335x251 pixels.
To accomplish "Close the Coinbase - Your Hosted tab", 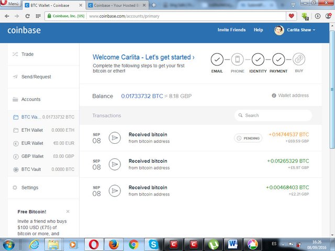I will (x=144, y=5).
